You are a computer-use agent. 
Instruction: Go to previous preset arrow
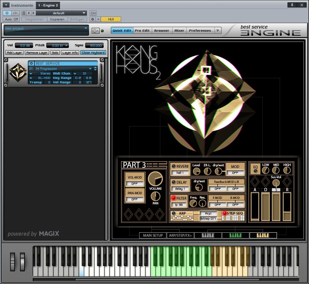(29, 13)
